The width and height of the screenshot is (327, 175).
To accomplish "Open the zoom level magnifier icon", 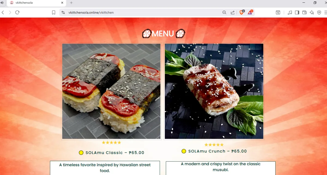I will [x=224, y=12].
